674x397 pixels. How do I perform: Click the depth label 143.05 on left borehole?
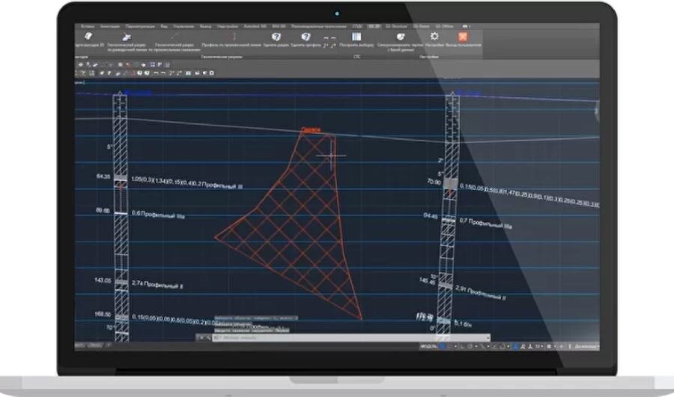[103, 280]
